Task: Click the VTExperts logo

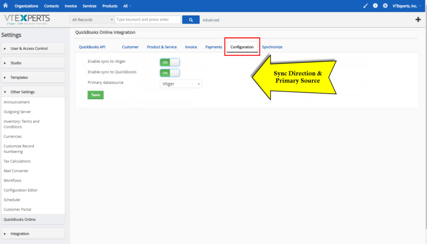Action: coord(27,20)
